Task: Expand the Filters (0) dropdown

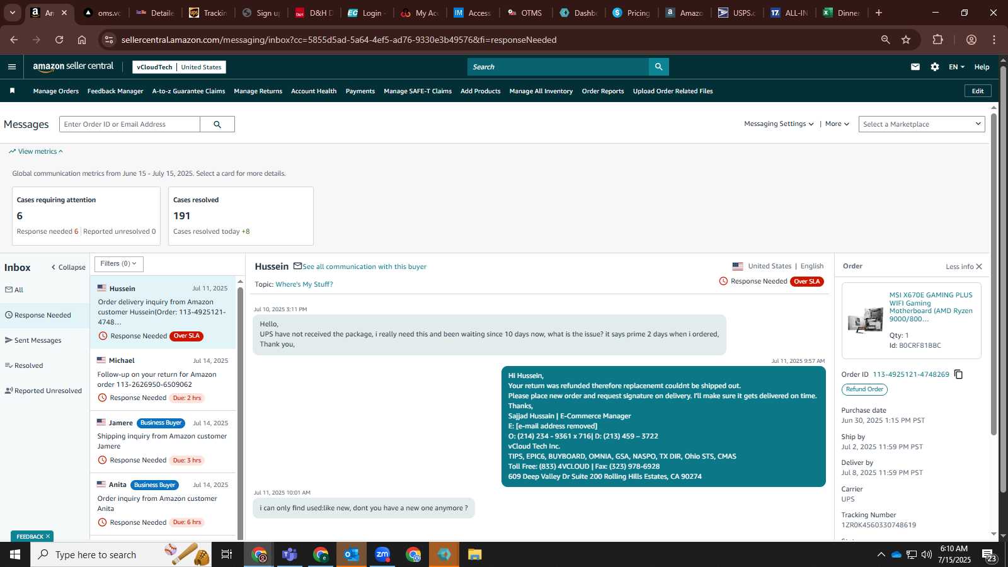Action: 118,264
